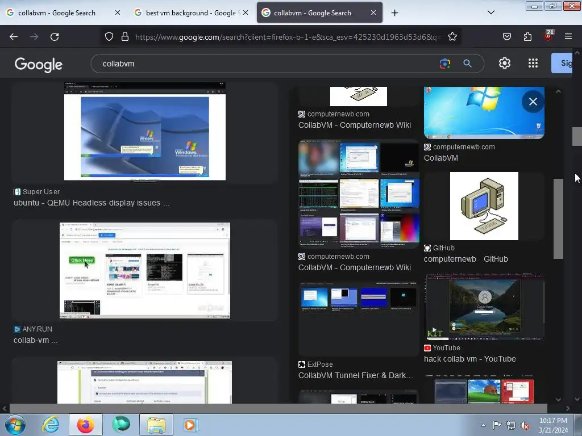Open the Super User QEMU Headless display result
This screenshot has height=436, width=582.
click(92, 203)
